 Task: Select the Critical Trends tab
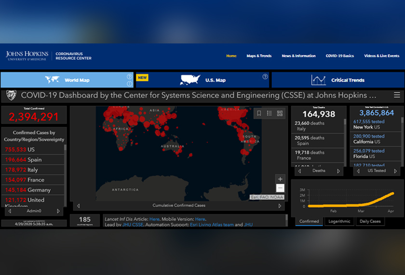[338, 80]
